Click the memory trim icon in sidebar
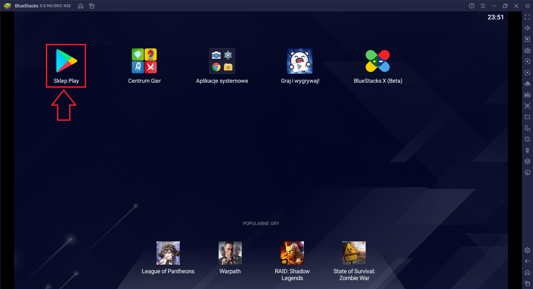 (527, 84)
